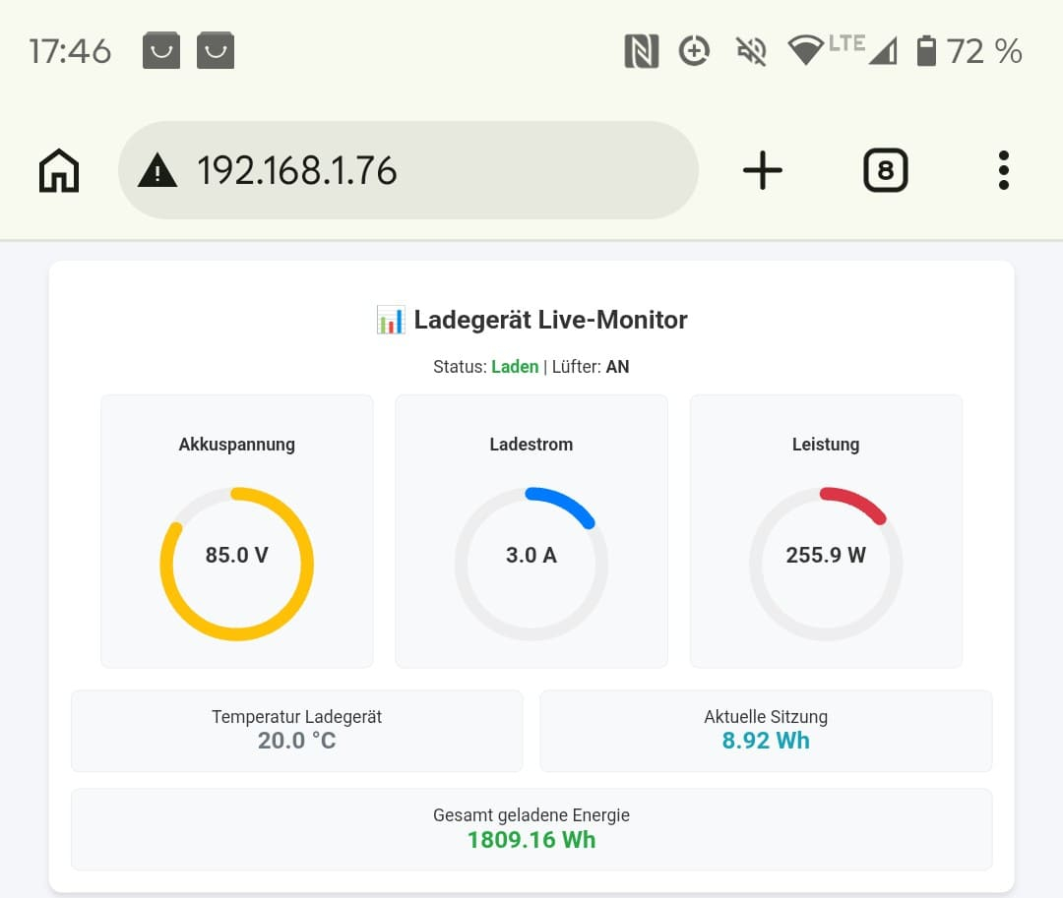Tap the muted sound status icon
1063x898 pixels.
pyautogui.click(x=751, y=51)
